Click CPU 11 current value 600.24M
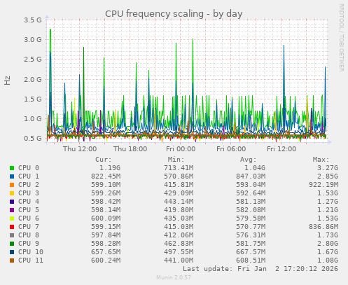The width and height of the screenshot is (348, 285). 106,260
